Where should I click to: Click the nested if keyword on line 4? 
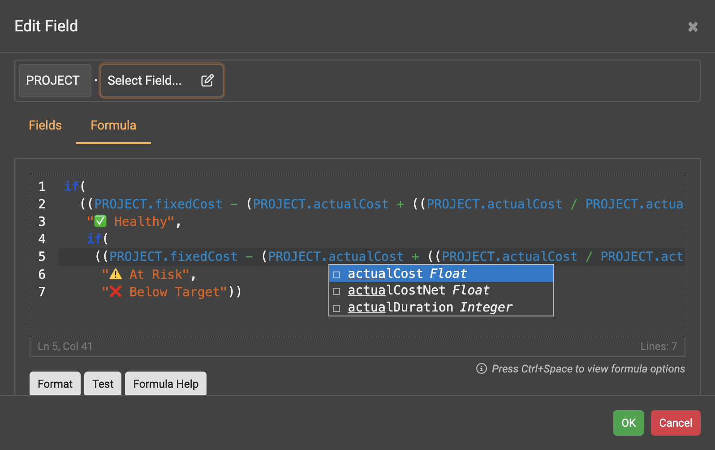[94, 239]
